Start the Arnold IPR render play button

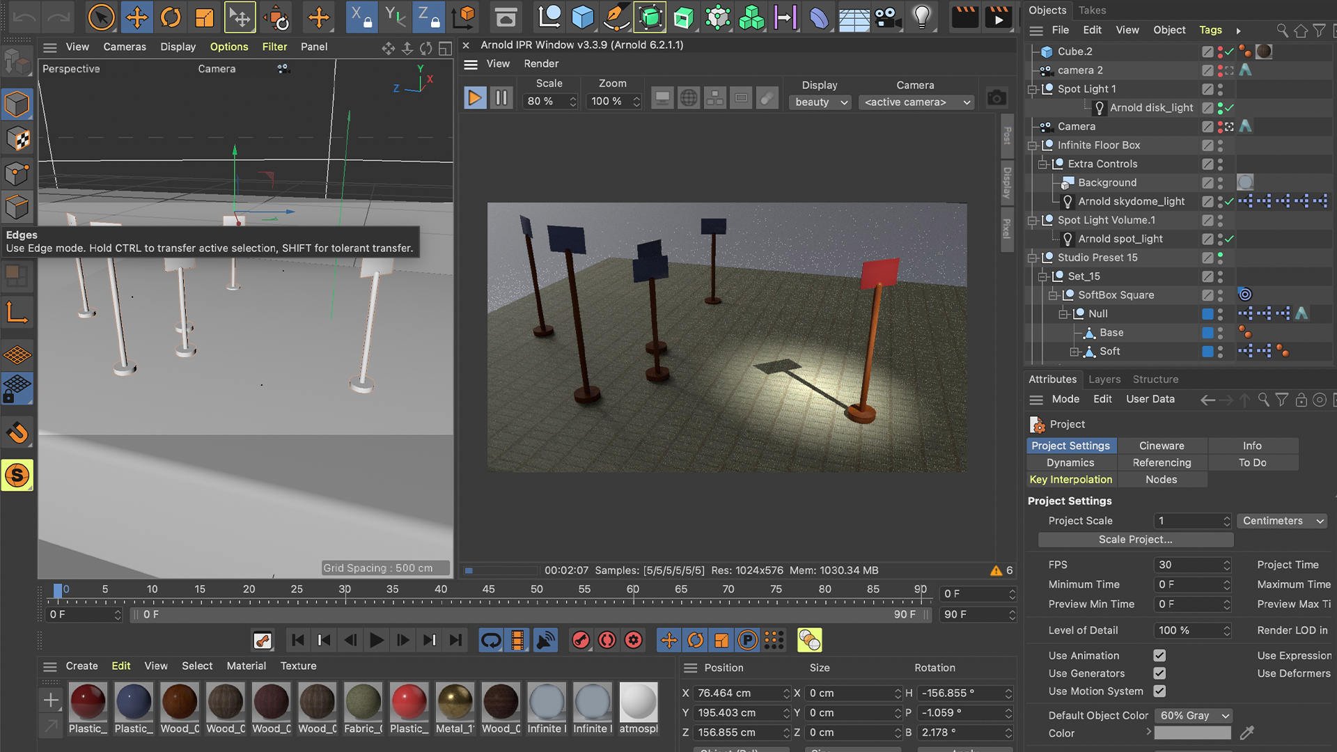[x=474, y=98]
